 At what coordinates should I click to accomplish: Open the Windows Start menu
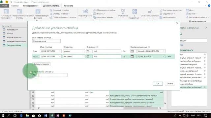coord(3,115)
